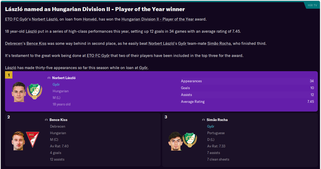The height and width of the screenshot is (169, 321).
Task: Click the person icon next to Bence Kiss
Action: [x=46, y=120]
